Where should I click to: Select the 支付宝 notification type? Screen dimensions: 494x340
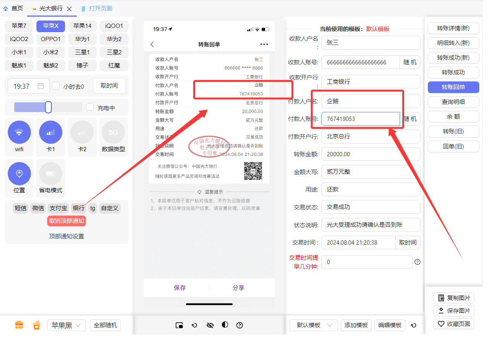[x=58, y=208]
